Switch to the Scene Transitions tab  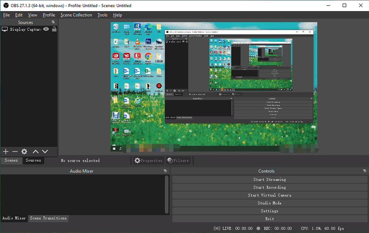pos(48,218)
